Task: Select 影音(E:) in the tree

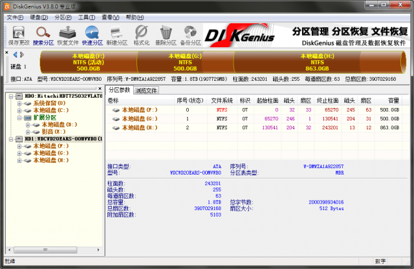Action: (53, 132)
